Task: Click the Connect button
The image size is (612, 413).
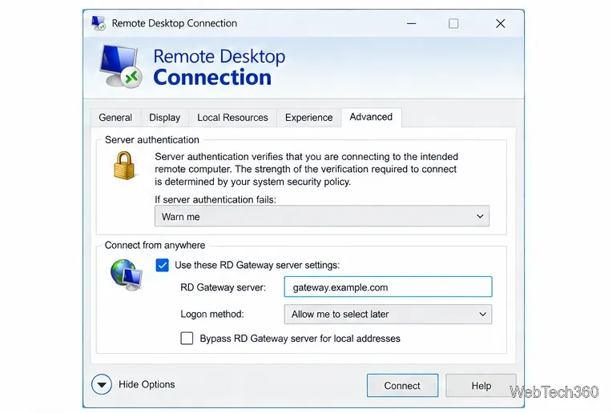Action: point(402,385)
